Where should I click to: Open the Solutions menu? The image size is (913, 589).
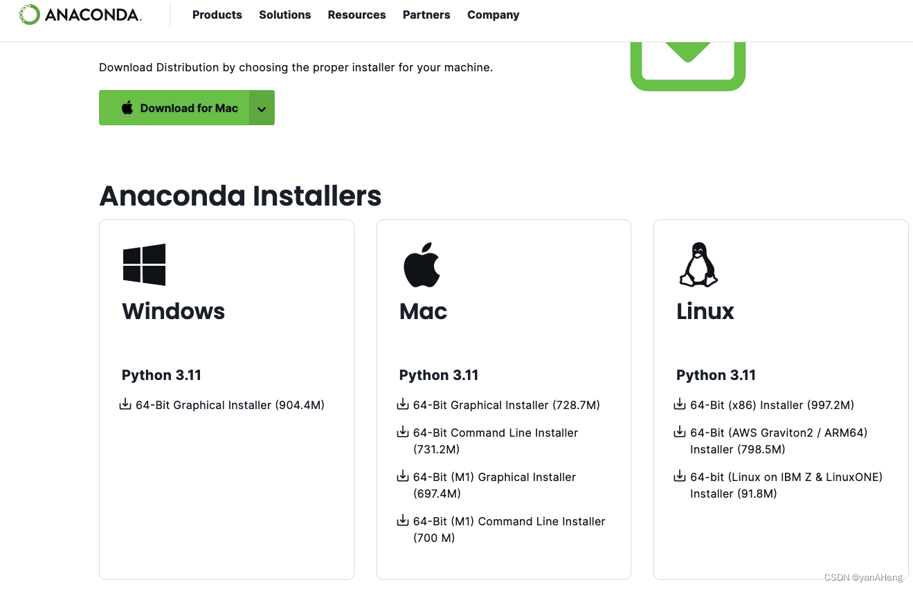[285, 15]
